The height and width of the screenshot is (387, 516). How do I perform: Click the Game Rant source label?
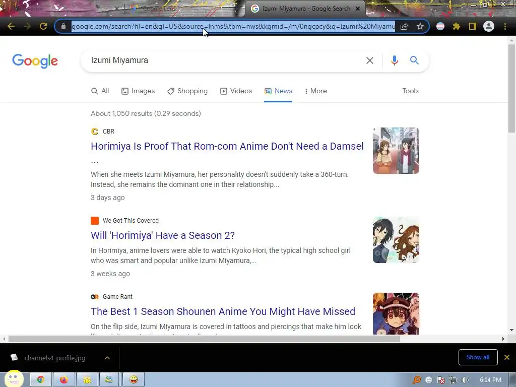pos(117,297)
